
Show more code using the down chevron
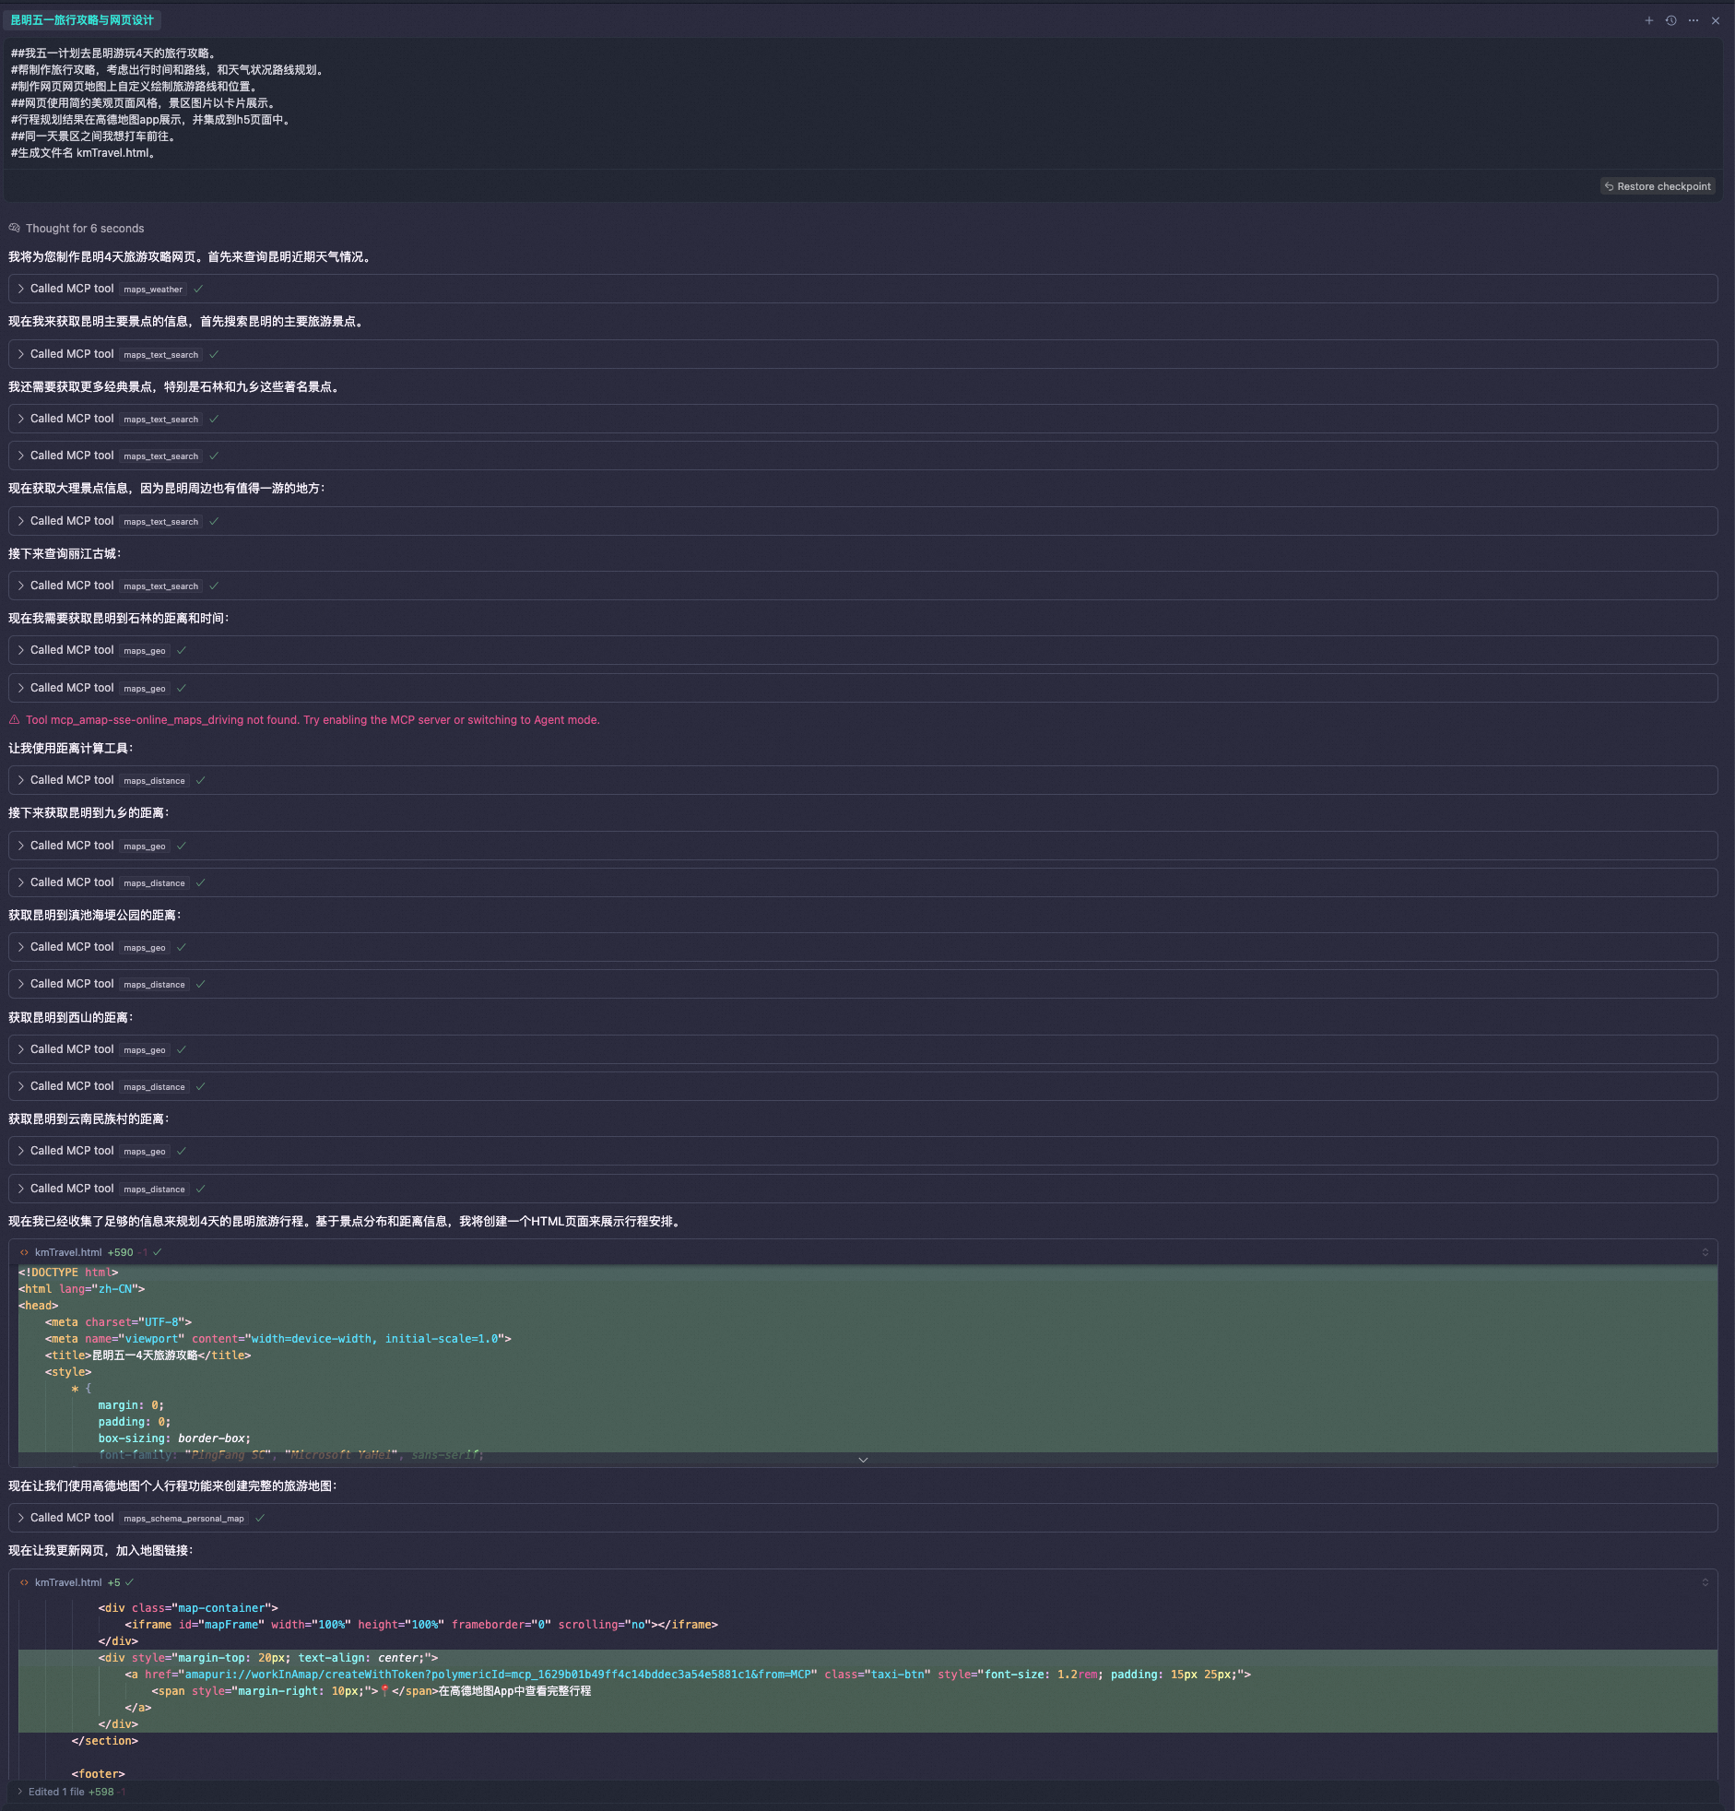[862, 1460]
